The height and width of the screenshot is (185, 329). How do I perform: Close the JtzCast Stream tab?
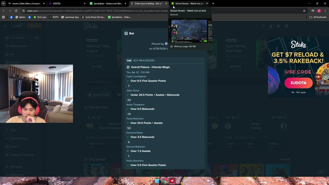(x=207, y=4)
